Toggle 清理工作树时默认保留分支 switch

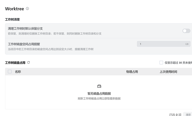point(186,31)
